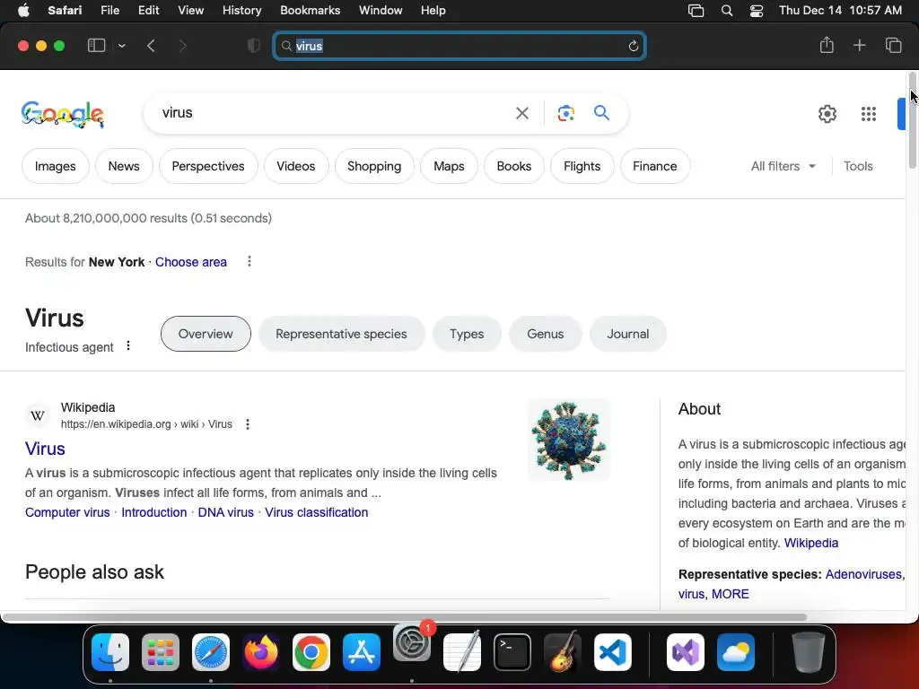Select the Types chip
Image resolution: width=919 pixels, height=689 pixels.
(467, 334)
